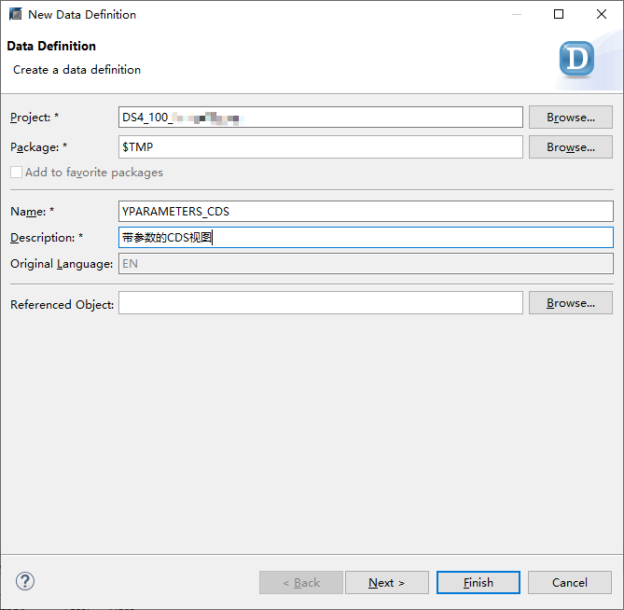Click inside the Project input field
The height and width of the screenshot is (610, 624).
click(x=320, y=118)
